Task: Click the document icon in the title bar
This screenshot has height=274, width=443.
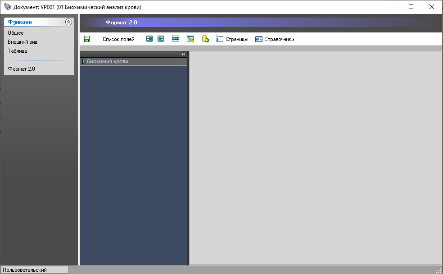Action: click(x=8, y=7)
